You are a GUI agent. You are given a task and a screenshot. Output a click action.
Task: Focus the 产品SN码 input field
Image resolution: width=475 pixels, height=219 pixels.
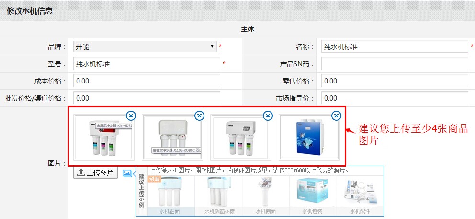[x=394, y=63]
